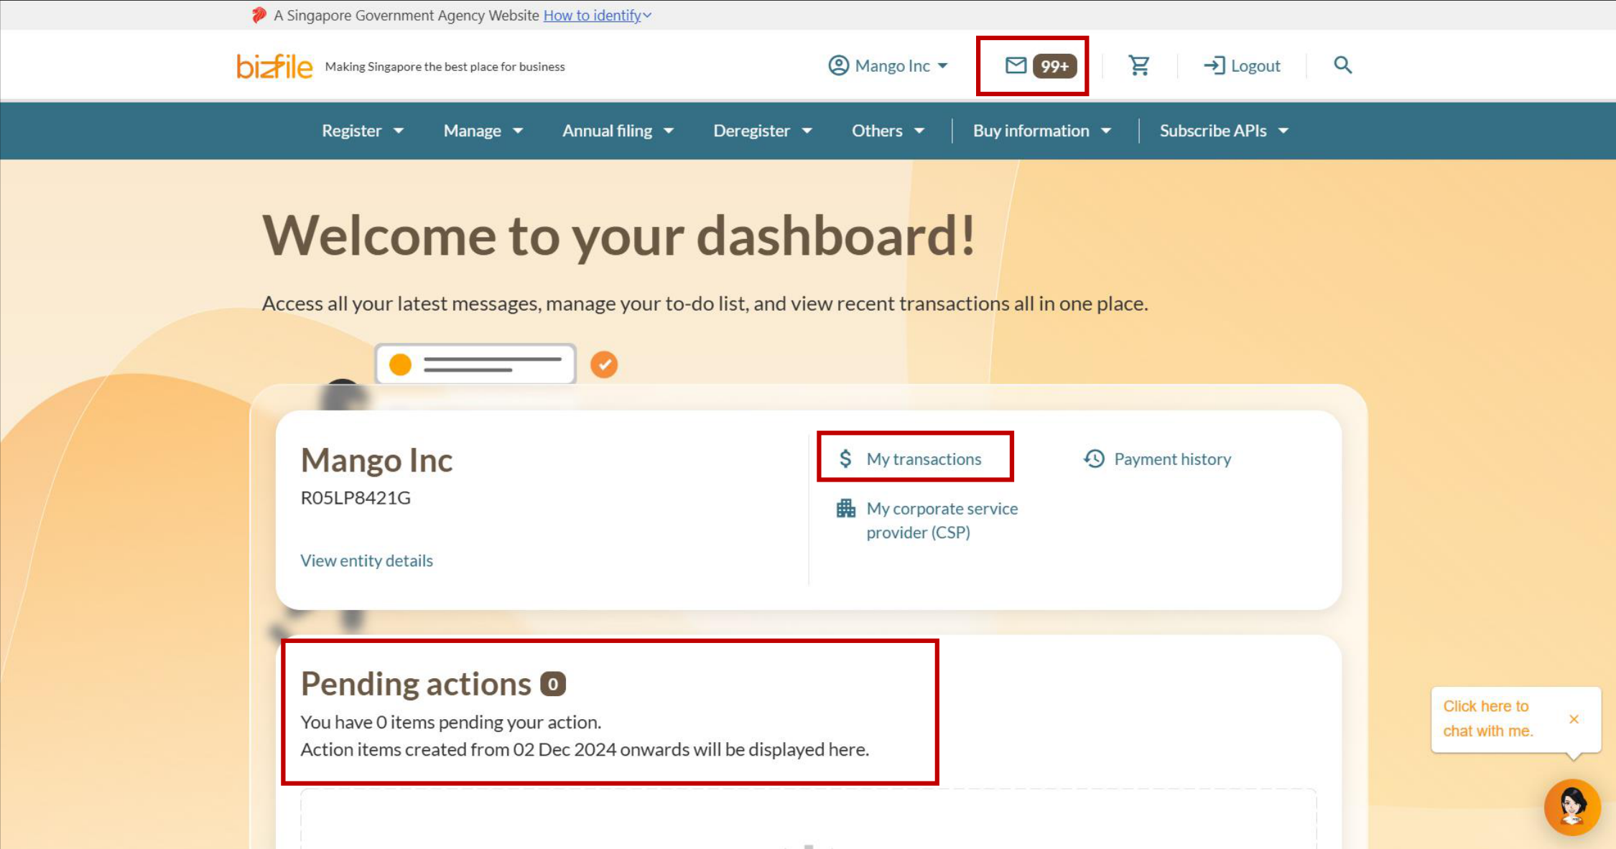Click the 99+ unread messages badge
The image size is (1616, 849).
pos(1054,66)
